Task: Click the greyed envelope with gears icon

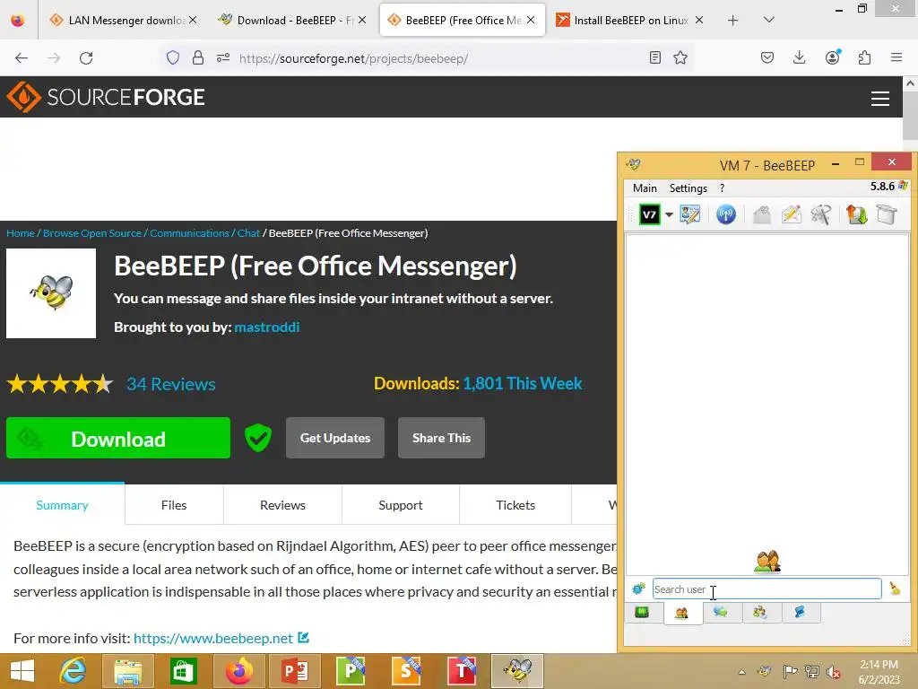Action: pos(761,214)
